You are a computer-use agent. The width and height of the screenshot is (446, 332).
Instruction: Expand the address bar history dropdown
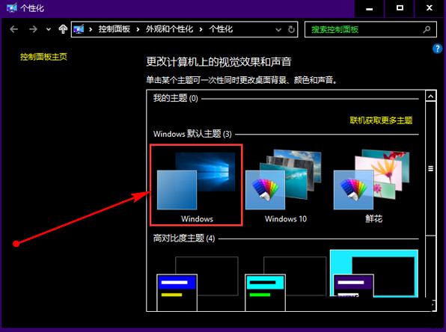point(278,29)
